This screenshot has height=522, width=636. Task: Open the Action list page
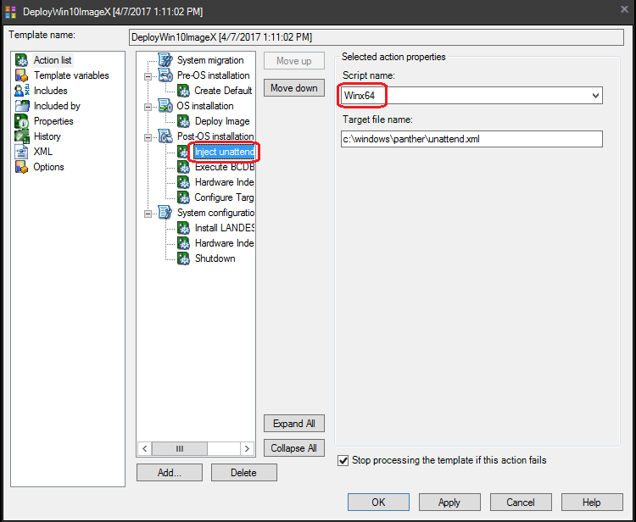(x=53, y=60)
